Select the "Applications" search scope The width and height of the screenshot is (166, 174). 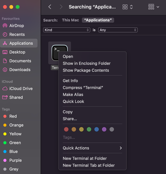[x=98, y=20]
